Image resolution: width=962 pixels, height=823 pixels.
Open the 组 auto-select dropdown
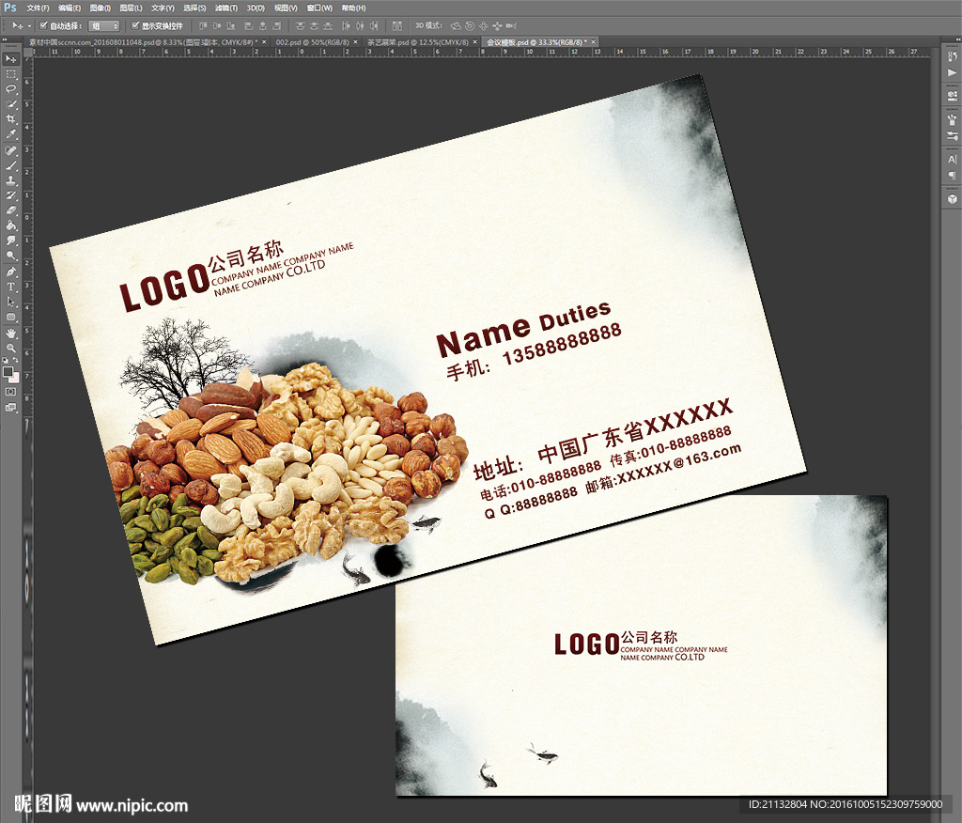pos(103,25)
